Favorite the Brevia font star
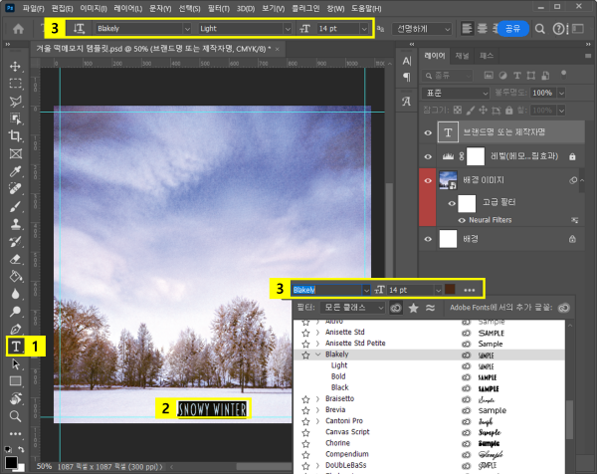Screen dimensions: 597x474 click(305, 410)
